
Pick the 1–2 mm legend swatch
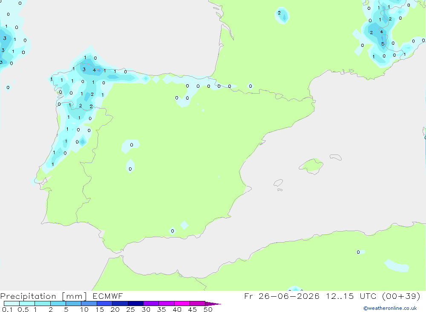pyautogui.click(x=43, y=303)
